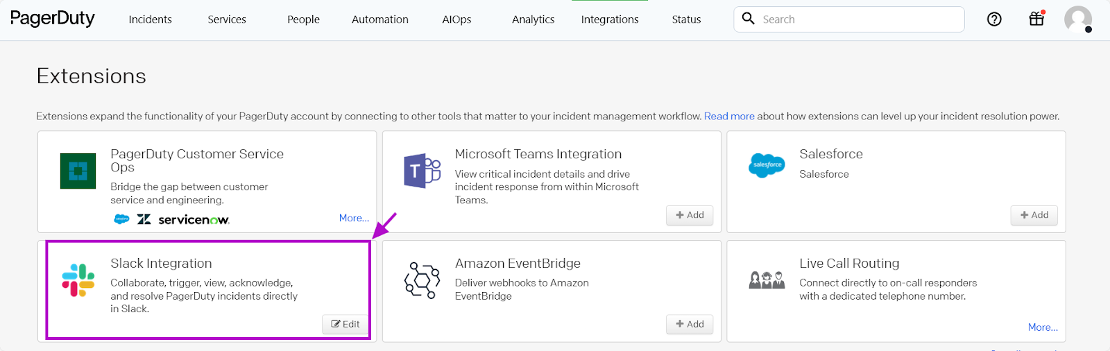Click the Microsoft Teams logo icon
Image resolution: width=1110 pixels, height=351 pixels.
[x=422, y=171]
